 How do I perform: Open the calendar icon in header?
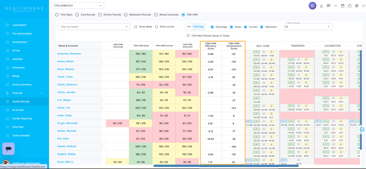[343, 6]
